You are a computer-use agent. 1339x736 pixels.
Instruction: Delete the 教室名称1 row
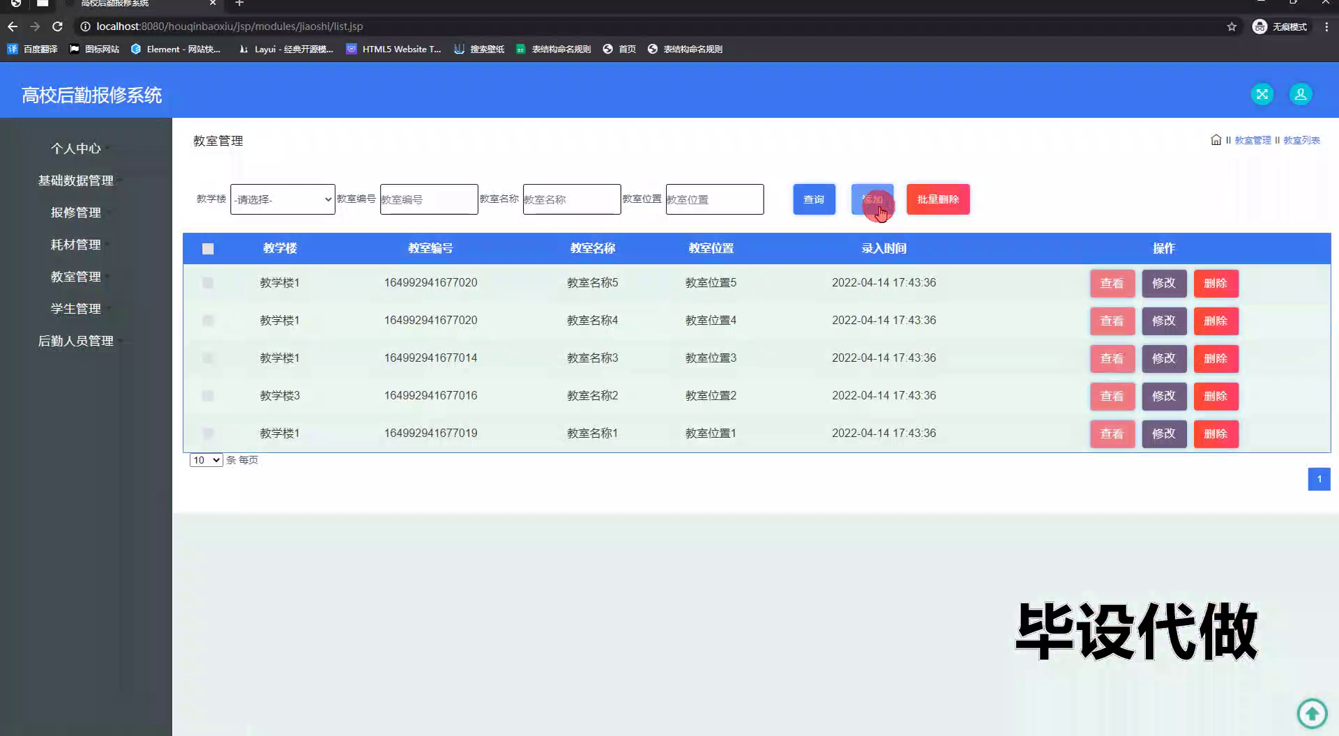coord(1216,434)
